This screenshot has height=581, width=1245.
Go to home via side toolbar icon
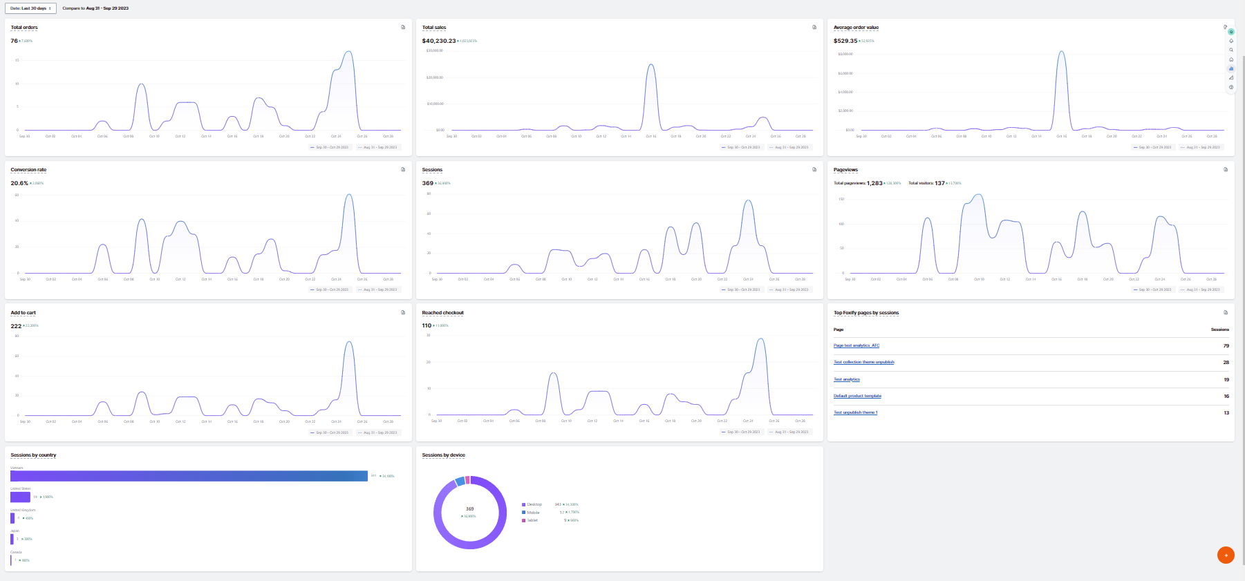pyautogui.click(x=1231, y=59)
